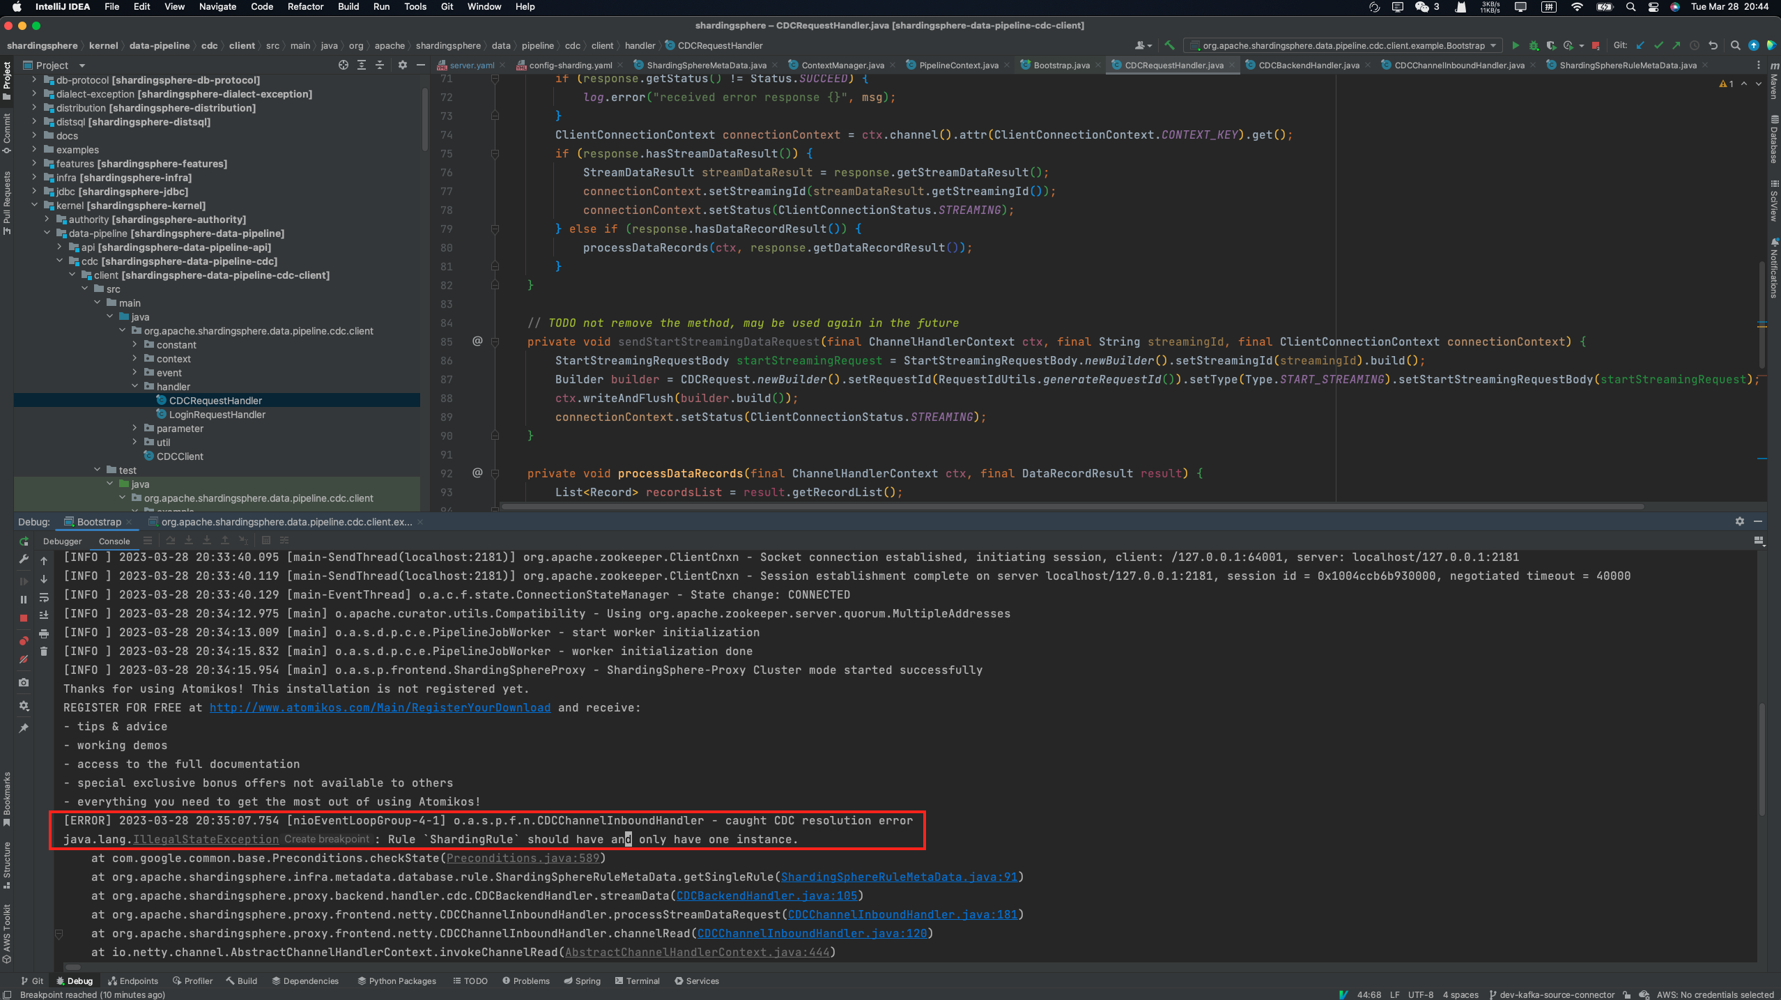Image resolution: width=1781 pixels, height=1000 pixels.
Task: Click the Rerun debug session icon
Action: tap(23, 542)
